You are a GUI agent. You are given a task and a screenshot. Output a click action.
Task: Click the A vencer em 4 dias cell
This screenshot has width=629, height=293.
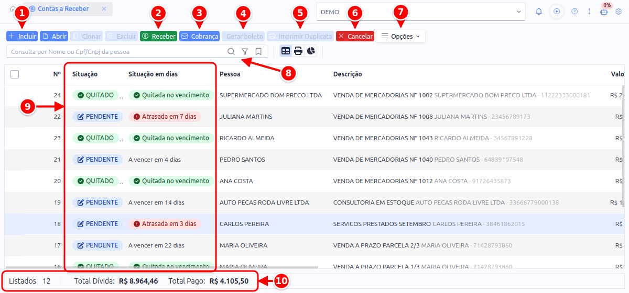pos(155,160)
